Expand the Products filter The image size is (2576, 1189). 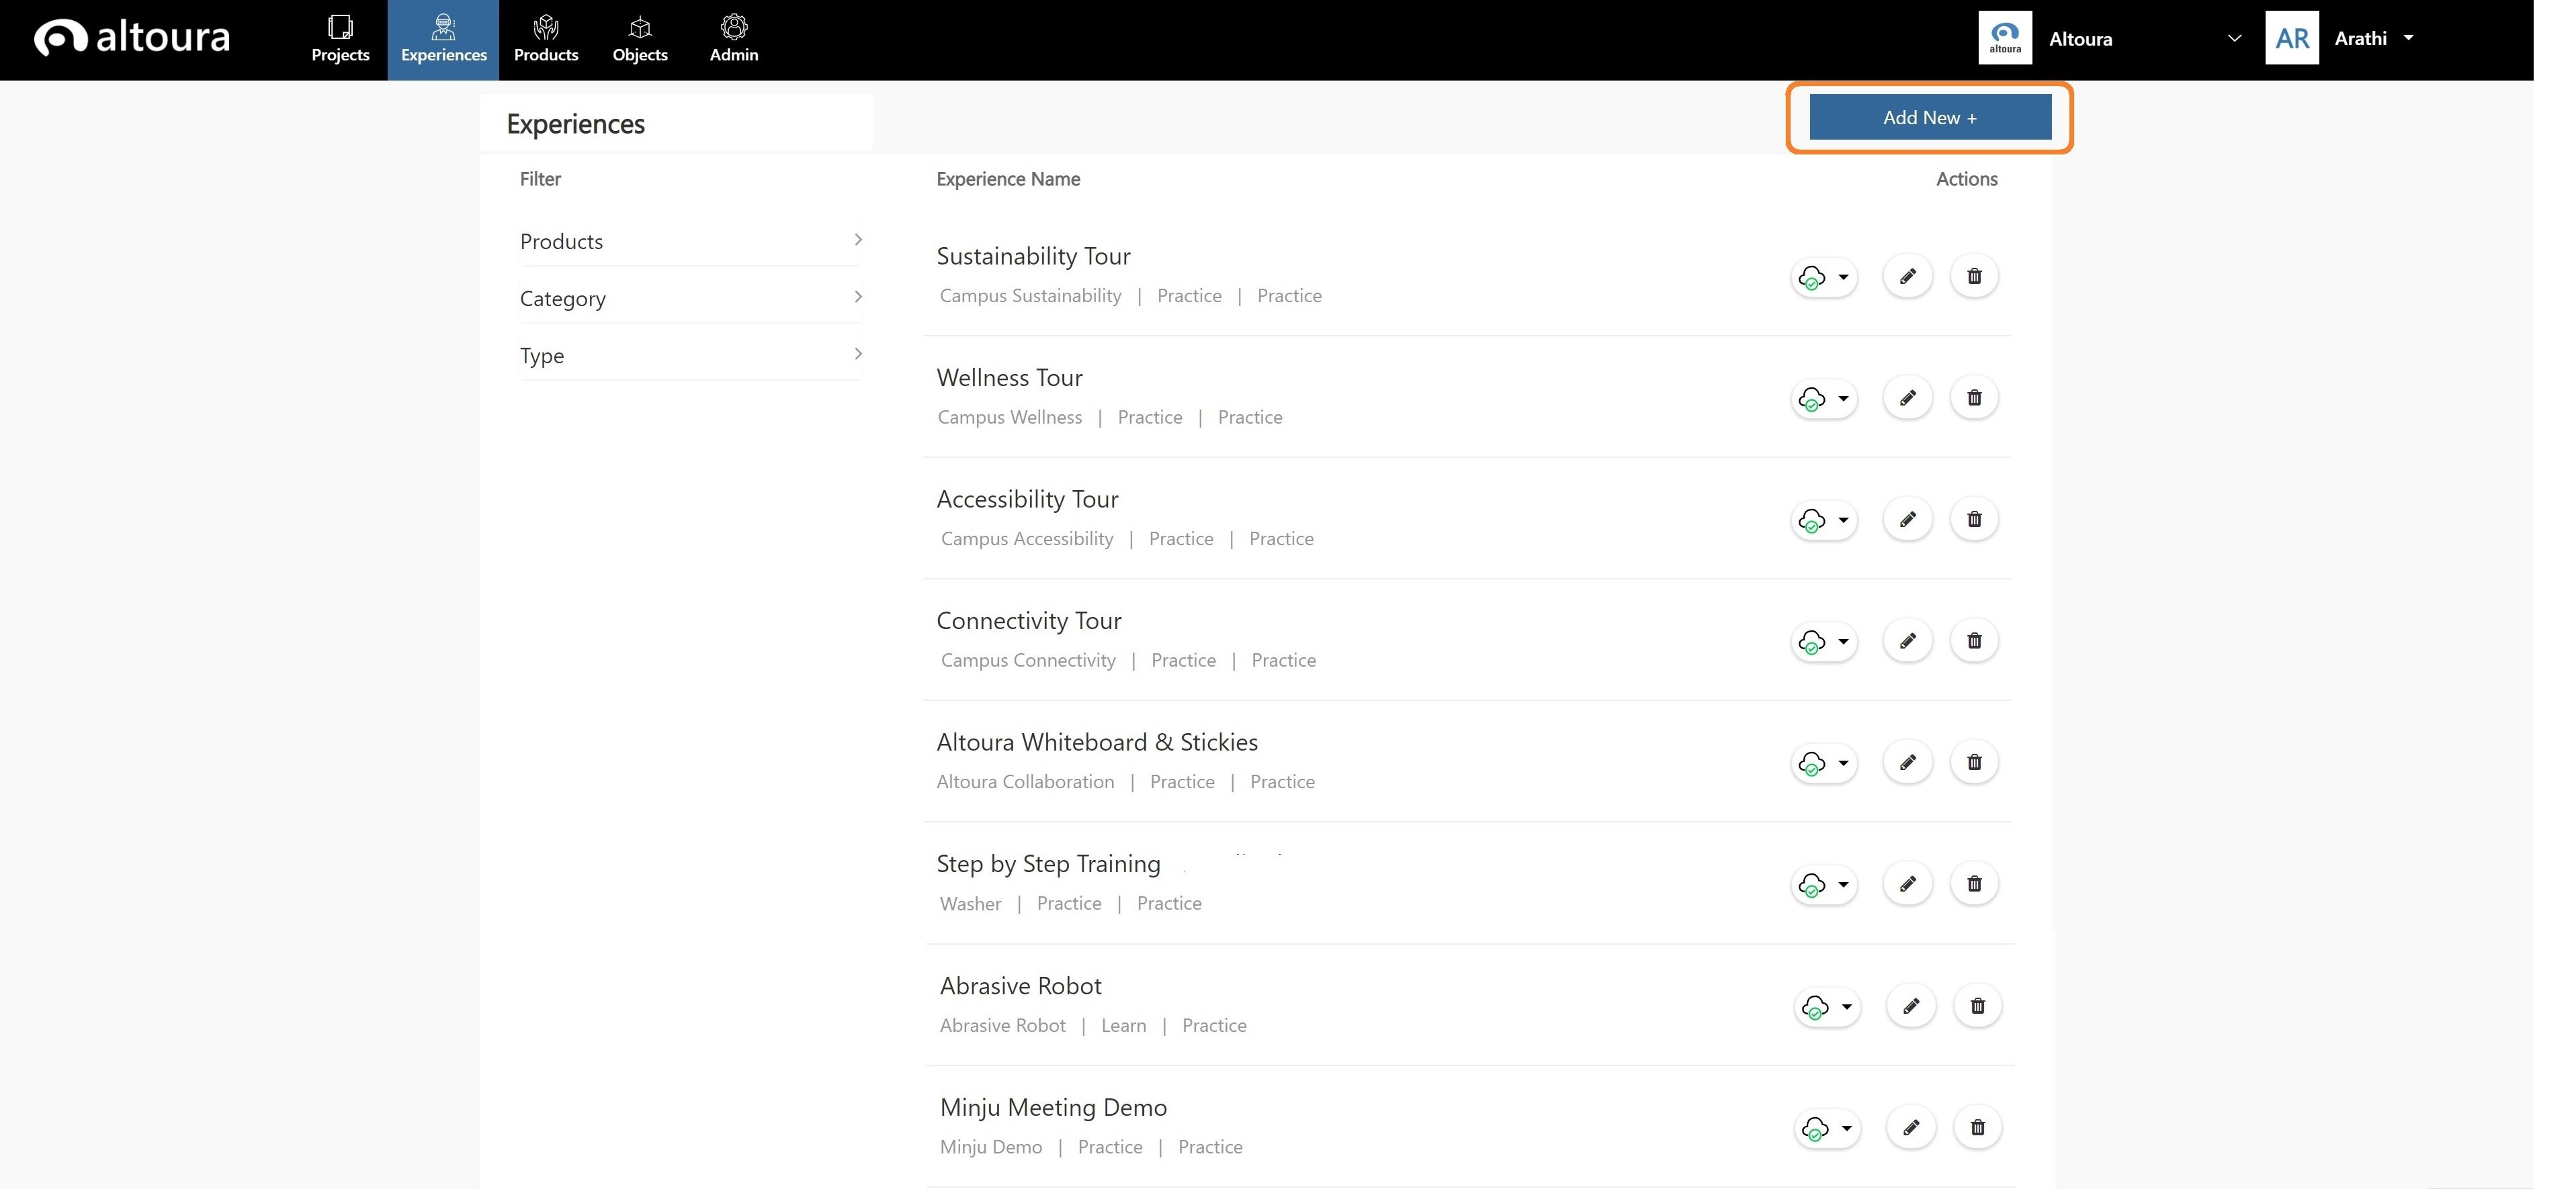click(691, 241)
